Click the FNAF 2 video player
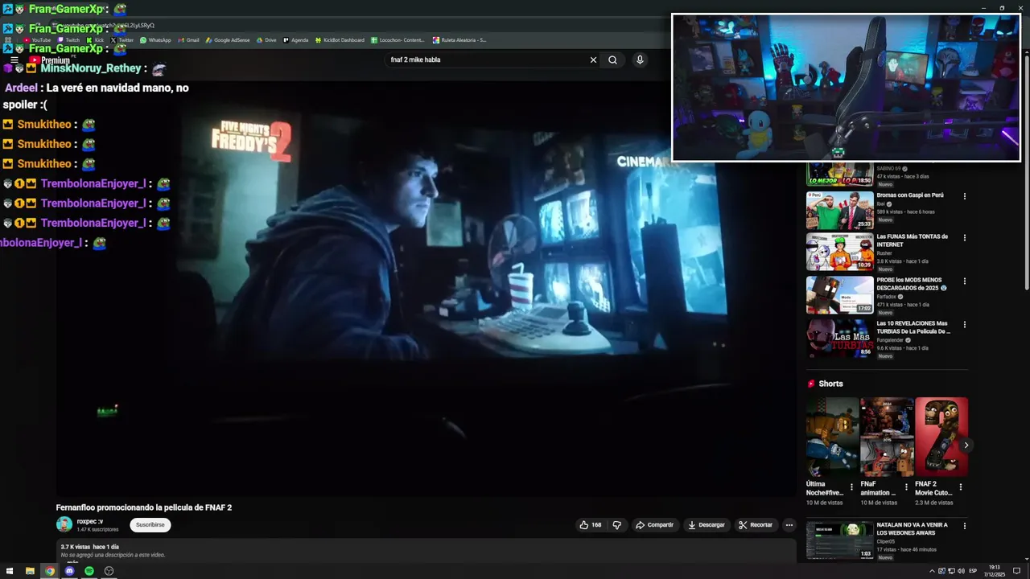1030x579 pixels. 425,289
